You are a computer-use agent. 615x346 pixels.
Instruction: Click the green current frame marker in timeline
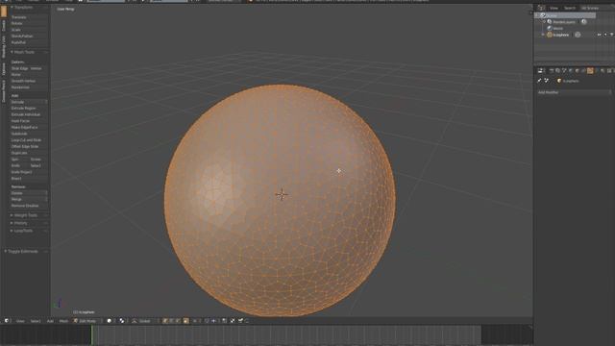pos(92,335)
